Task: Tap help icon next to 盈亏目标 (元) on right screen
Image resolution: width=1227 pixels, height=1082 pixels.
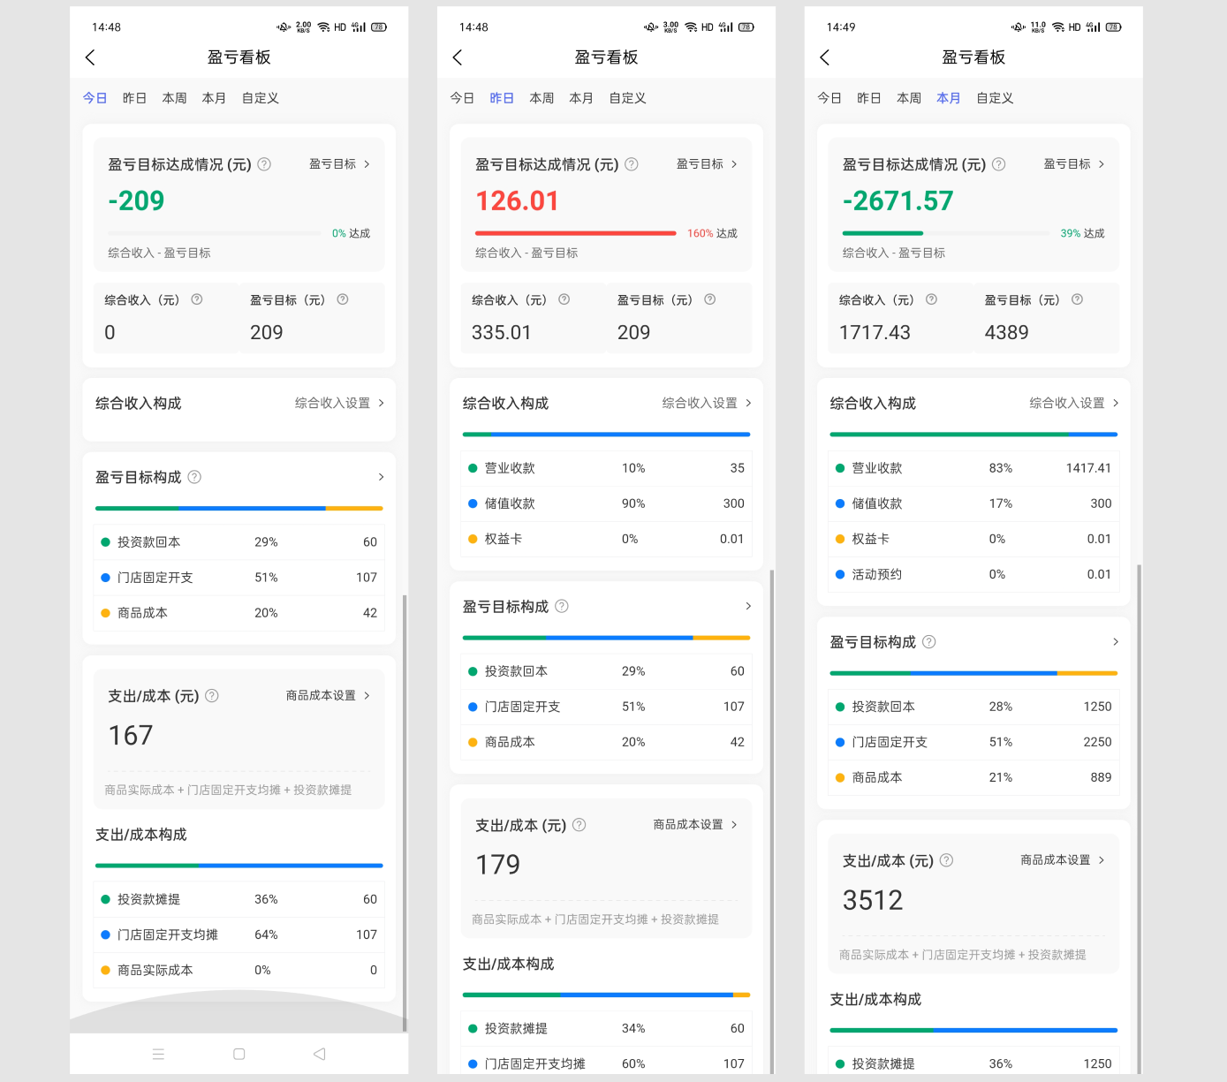Action: [x=1077, y=299]
